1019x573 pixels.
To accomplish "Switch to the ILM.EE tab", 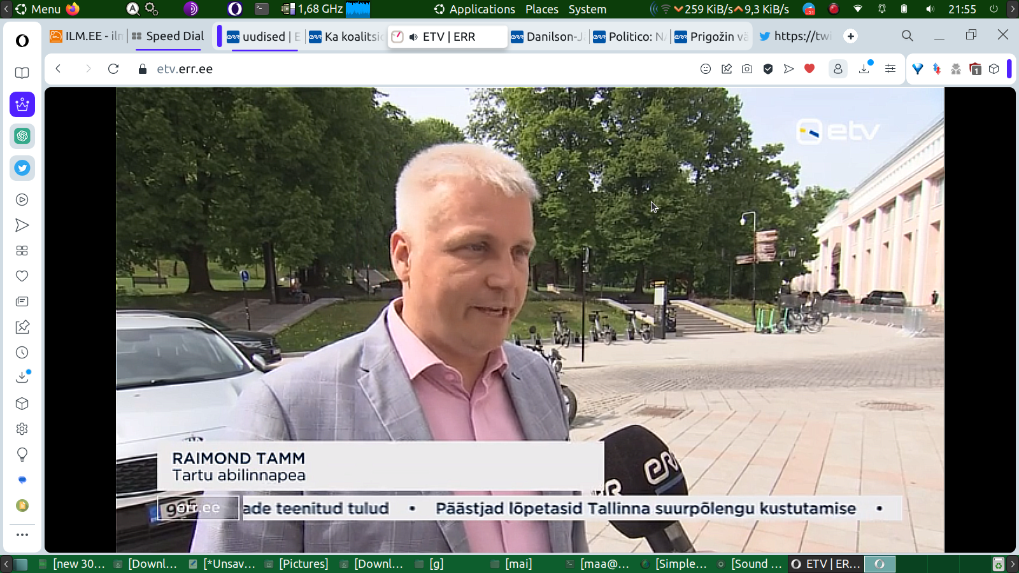I will 87,36.
